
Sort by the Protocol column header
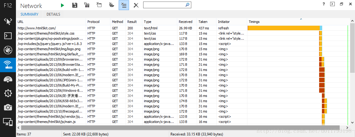click(x=98, y=22)
